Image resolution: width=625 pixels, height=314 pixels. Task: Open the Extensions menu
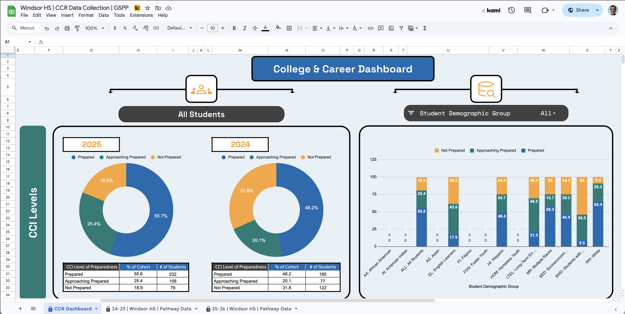point(141,15)
